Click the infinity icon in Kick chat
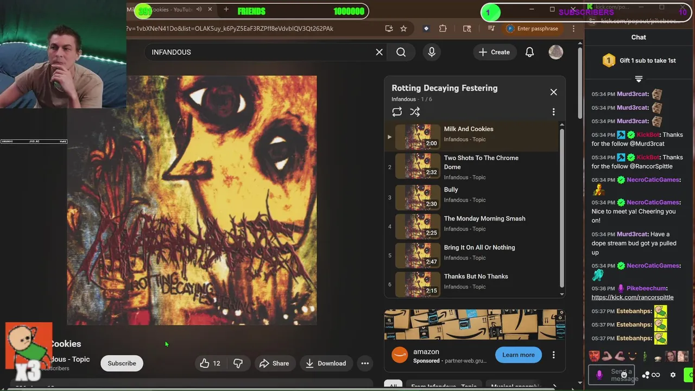 (x=655, y=375)
